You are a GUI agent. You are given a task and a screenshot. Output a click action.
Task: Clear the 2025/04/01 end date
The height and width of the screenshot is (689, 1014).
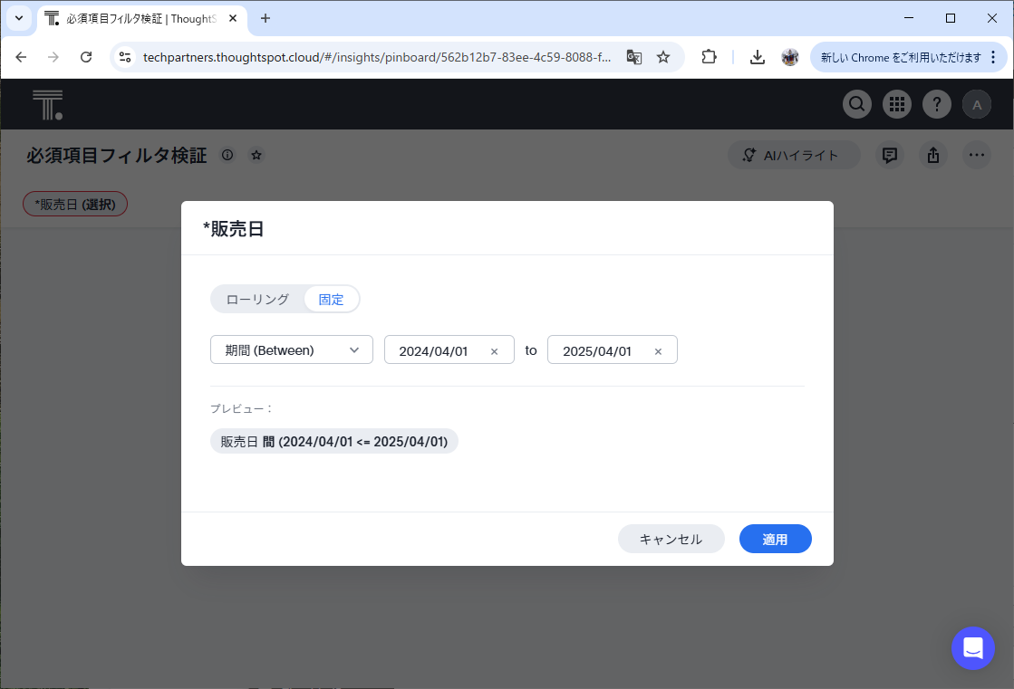click(x=658, y=351)
